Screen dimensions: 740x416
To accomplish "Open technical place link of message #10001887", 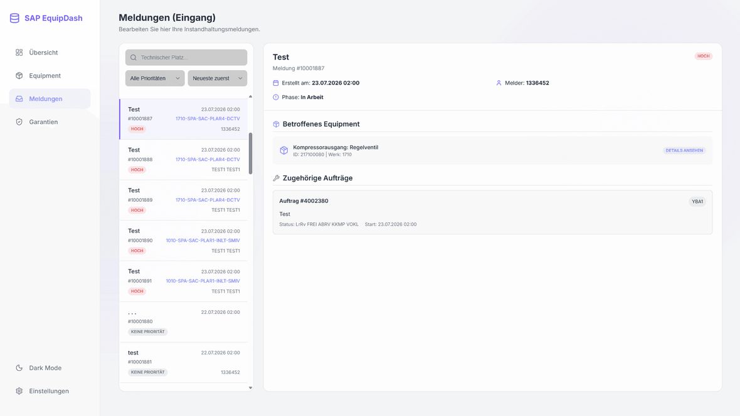I will click(x=208, y=119).
